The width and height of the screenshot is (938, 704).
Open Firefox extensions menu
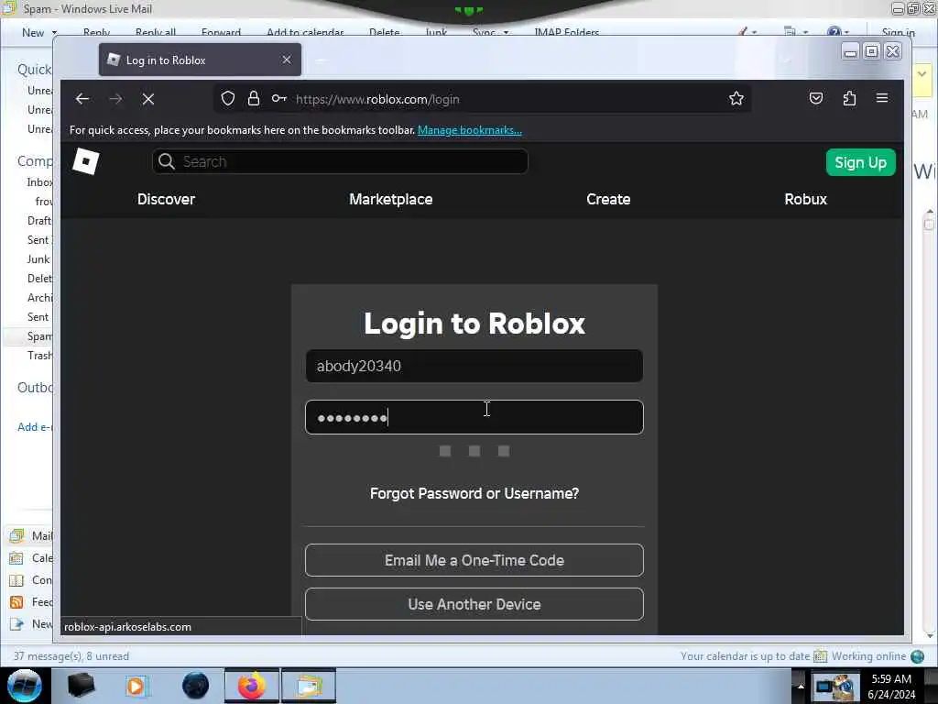click(849, 99)
